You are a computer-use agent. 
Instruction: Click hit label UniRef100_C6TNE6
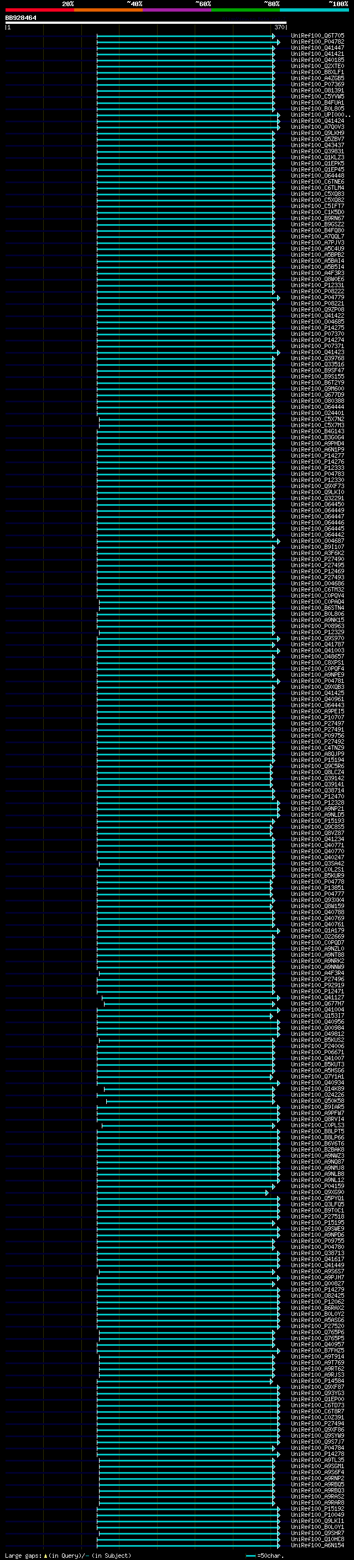[x=317, y=182]
